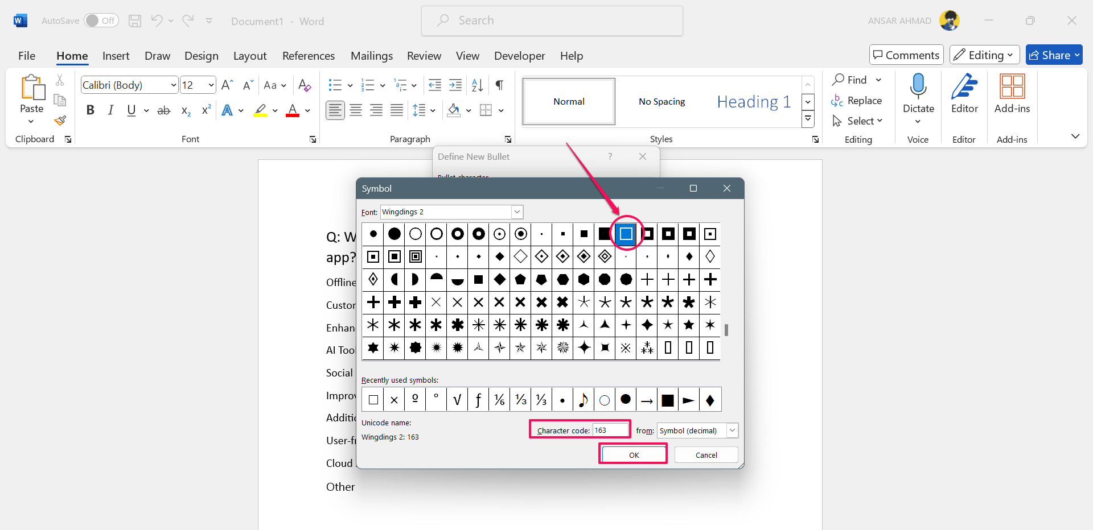The image size is (1093, 530).
Task: Save the document with the Save icon
Action: click(135, 21)
